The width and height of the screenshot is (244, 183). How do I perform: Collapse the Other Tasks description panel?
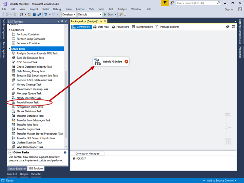(x=10, y=153)
